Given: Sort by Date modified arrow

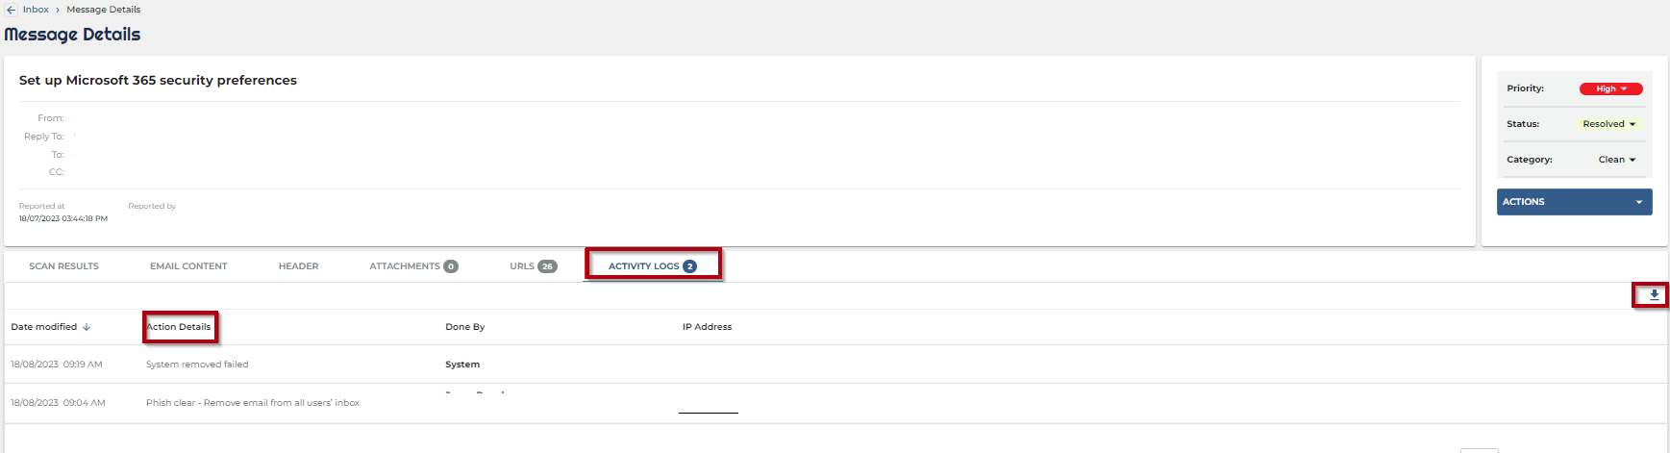Looking at the screenshot, I should (x=87, y=327).
